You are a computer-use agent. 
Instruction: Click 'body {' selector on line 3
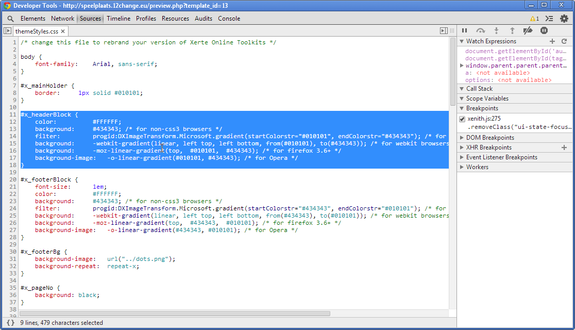click(31, 57)
